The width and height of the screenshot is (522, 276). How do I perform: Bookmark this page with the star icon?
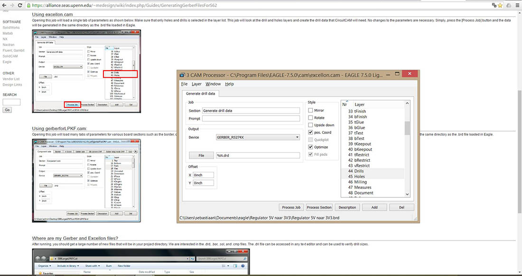500,5
